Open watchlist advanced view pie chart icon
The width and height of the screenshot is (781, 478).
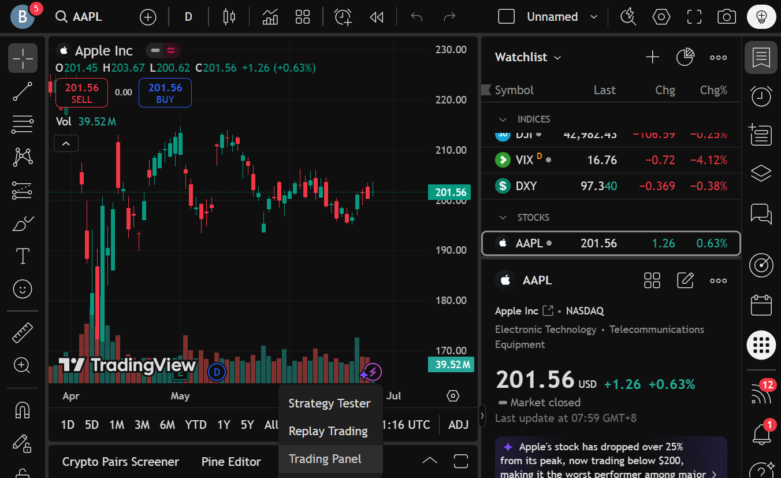coord(685,57)
